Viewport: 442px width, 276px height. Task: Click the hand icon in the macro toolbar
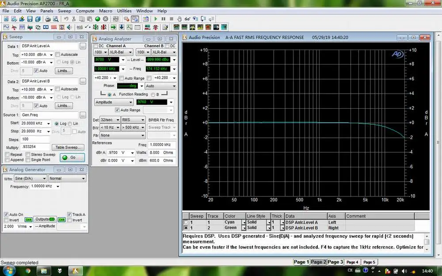click(x=179, y=19)
